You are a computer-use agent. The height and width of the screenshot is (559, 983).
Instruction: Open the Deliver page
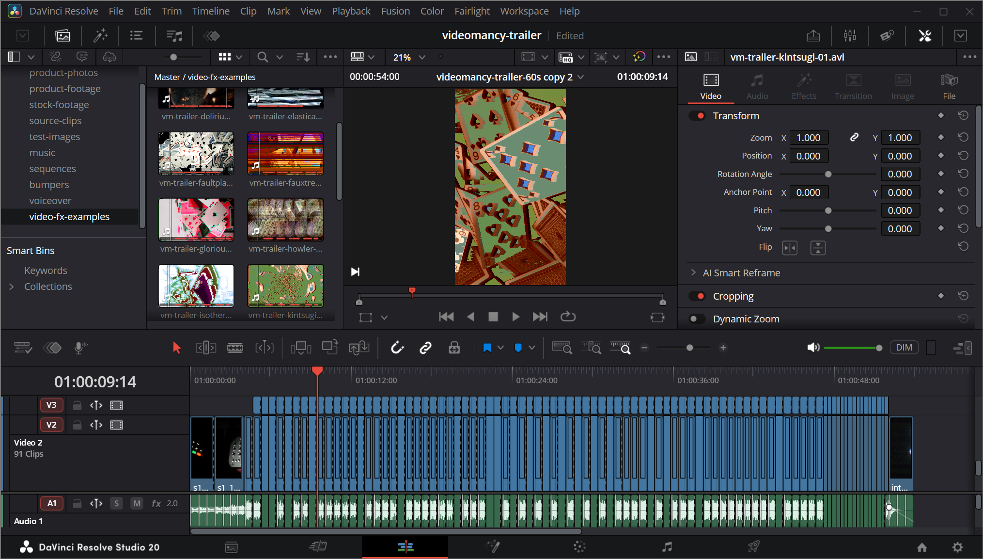(754, 547)
